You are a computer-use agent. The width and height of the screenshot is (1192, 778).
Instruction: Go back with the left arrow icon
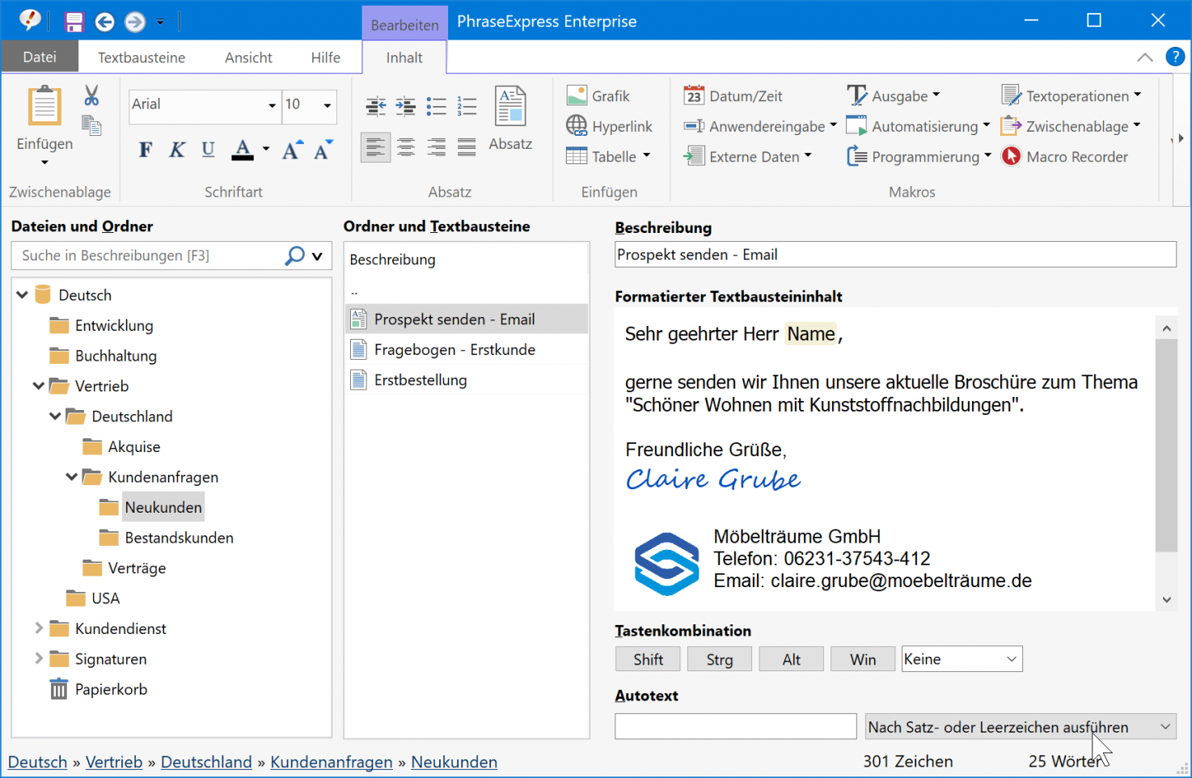pos(104,22)
